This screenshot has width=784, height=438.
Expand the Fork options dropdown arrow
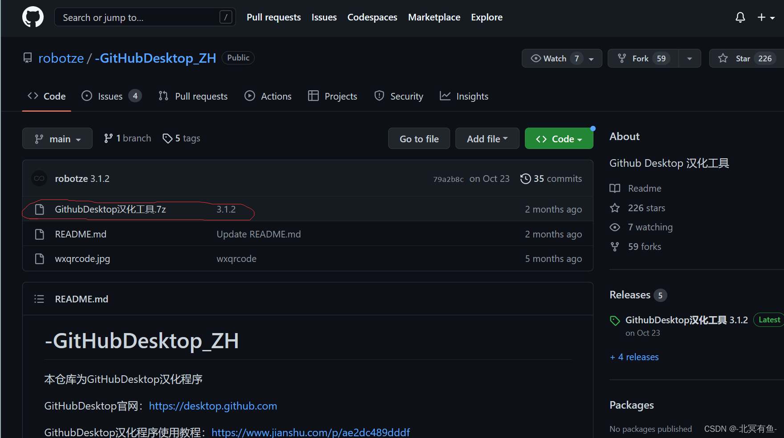click(x=690, y=59)
